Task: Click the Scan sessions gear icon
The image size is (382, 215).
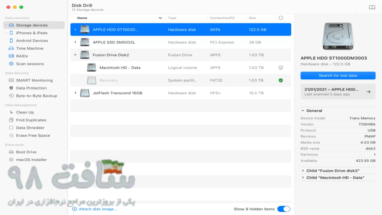Action: [11, 63]
